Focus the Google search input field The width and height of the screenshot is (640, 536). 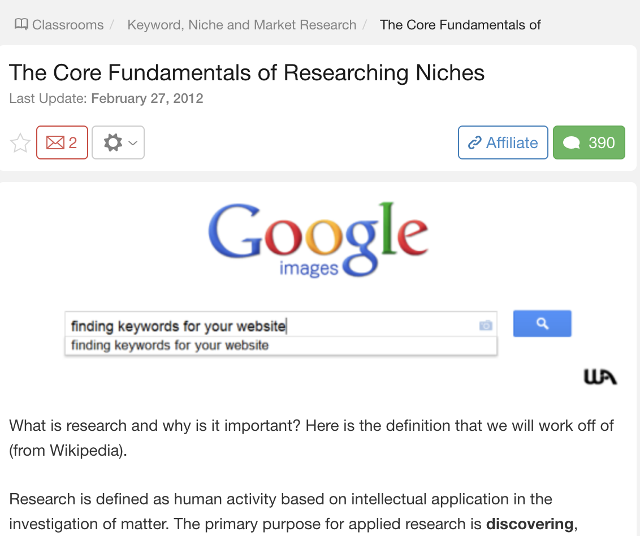coord(281,325)
